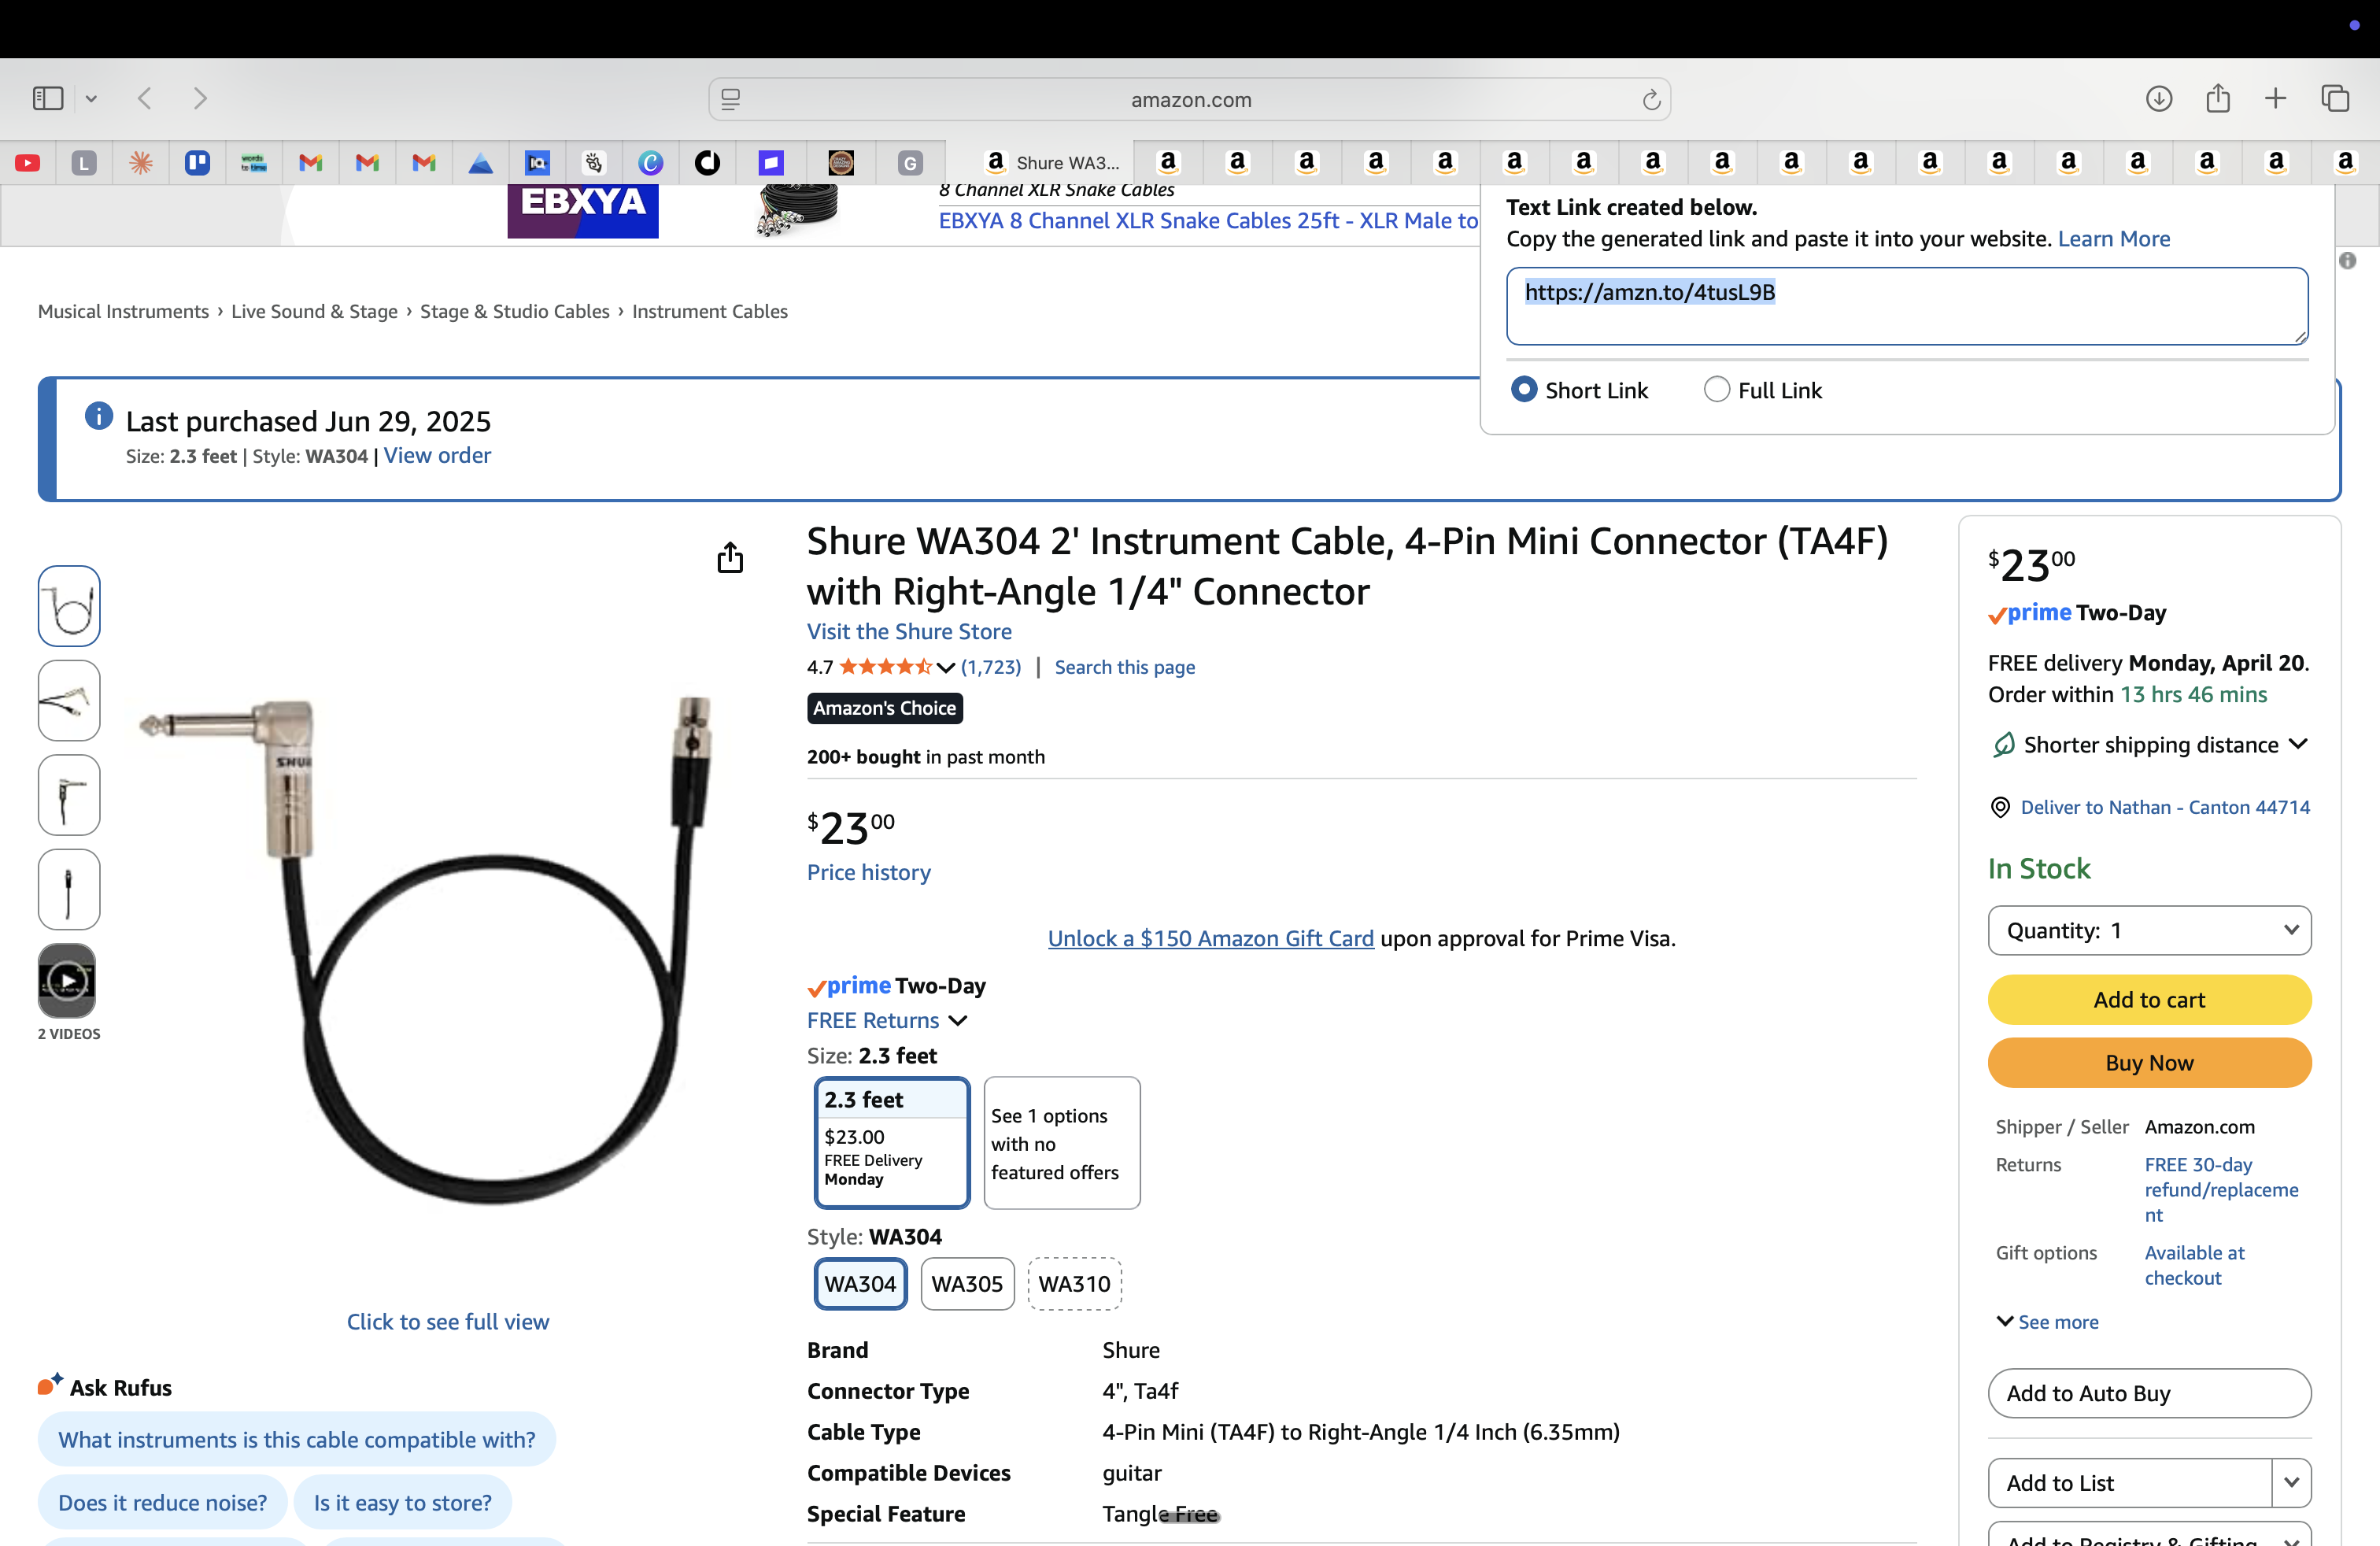
Task: Go forward to the next page
Action: pyautogui.click(x=200, y=98)
